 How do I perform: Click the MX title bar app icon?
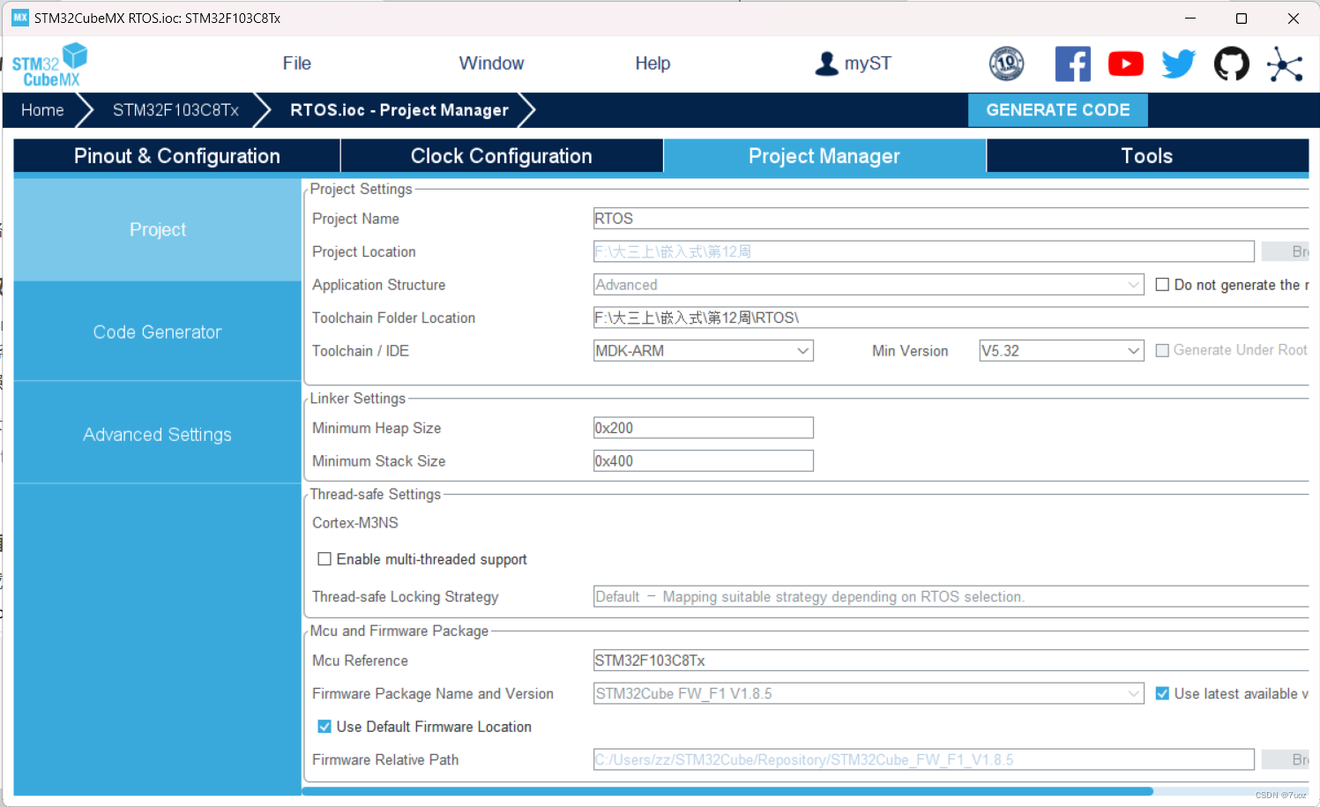[x=20, y=18]
